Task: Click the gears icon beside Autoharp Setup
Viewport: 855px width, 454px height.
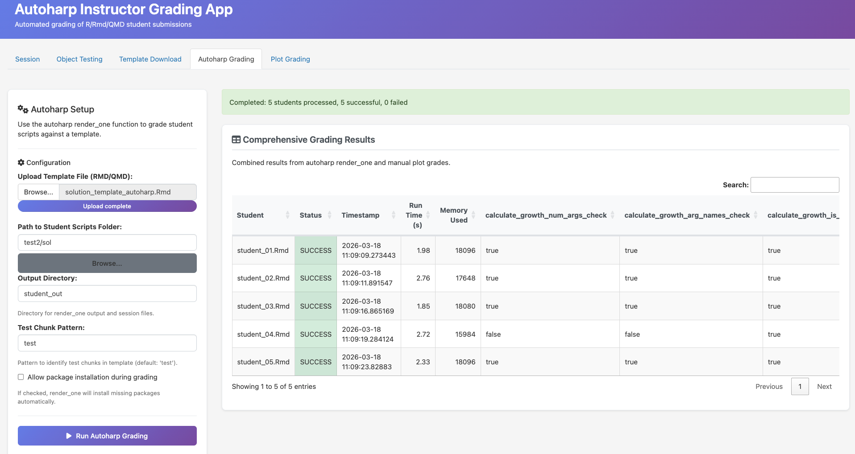Action: coord(23,109)
